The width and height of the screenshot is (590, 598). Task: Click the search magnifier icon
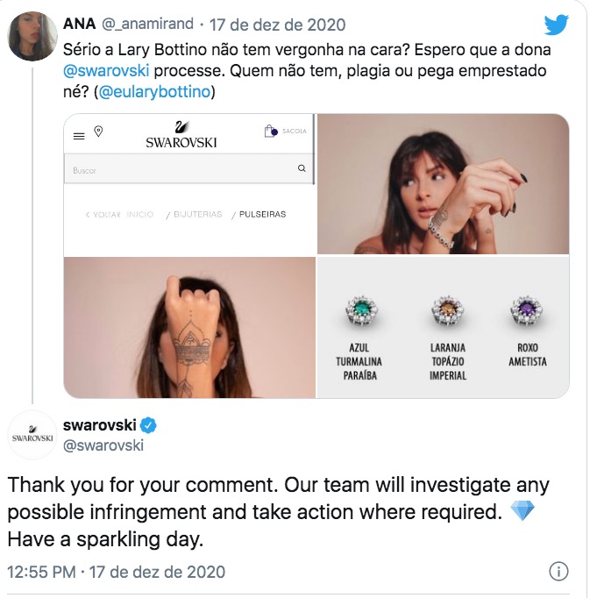tap(302, 168)
